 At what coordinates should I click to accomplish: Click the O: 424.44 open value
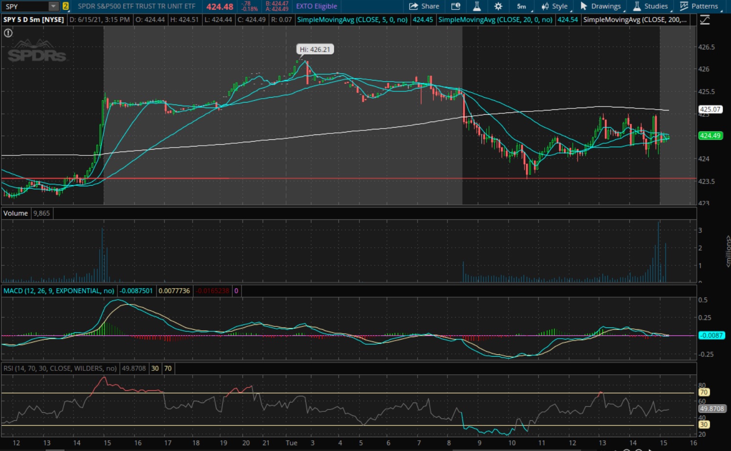(x=150, y=20)
